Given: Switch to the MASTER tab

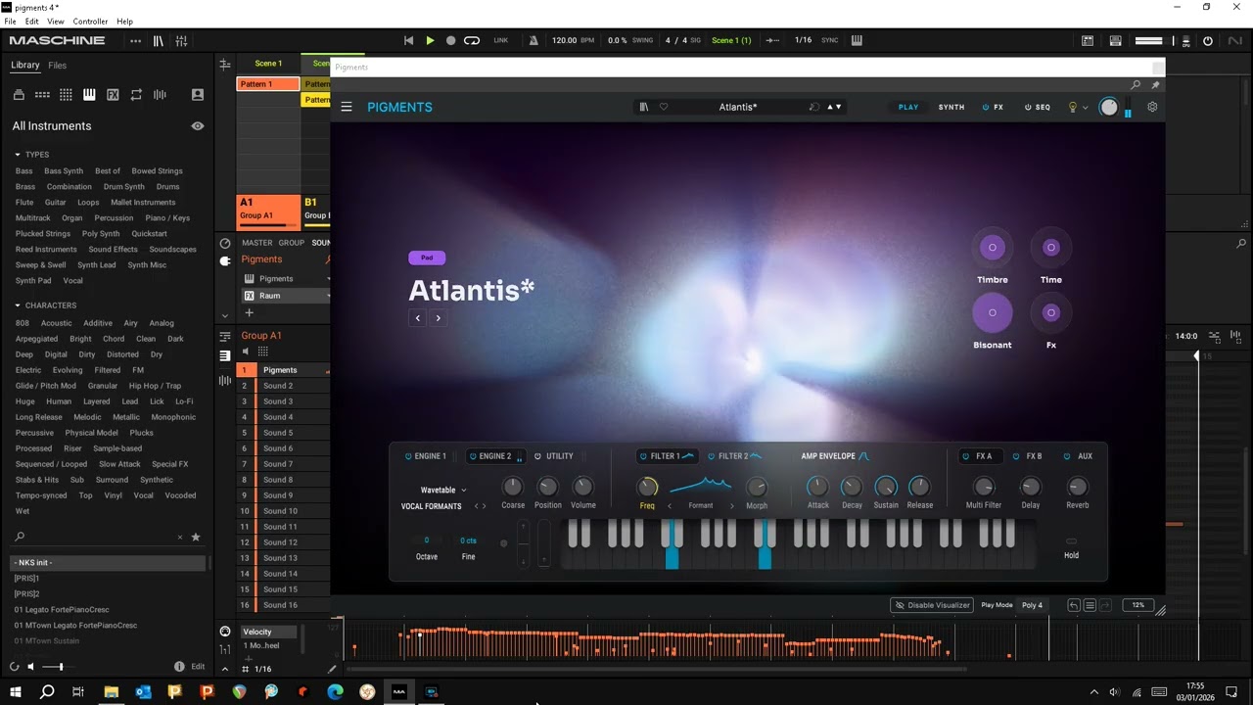Looking at the screenshot, I should (257, 243).
